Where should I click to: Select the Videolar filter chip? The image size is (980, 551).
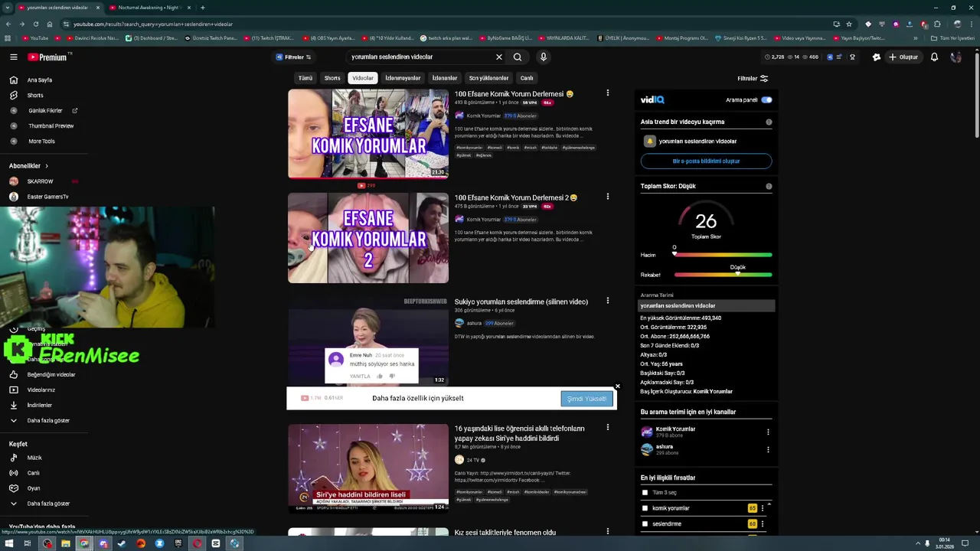[x=363, y=78]
